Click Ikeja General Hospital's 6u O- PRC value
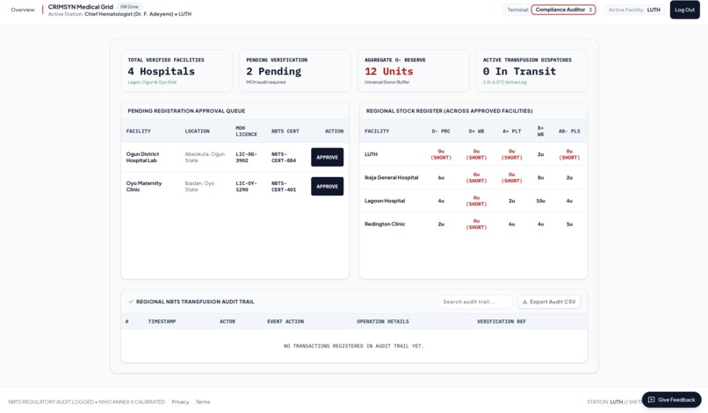 441,178
